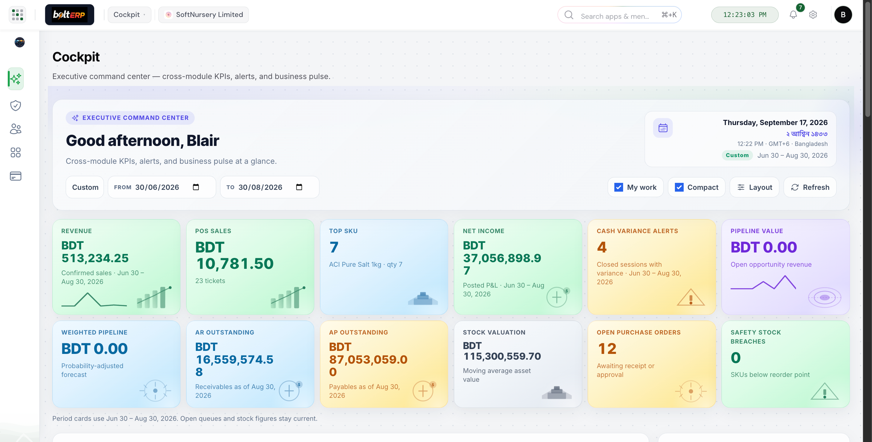Click the FROM date field 30/06/2026
This screenshot has height=442, width=872.
162,187
